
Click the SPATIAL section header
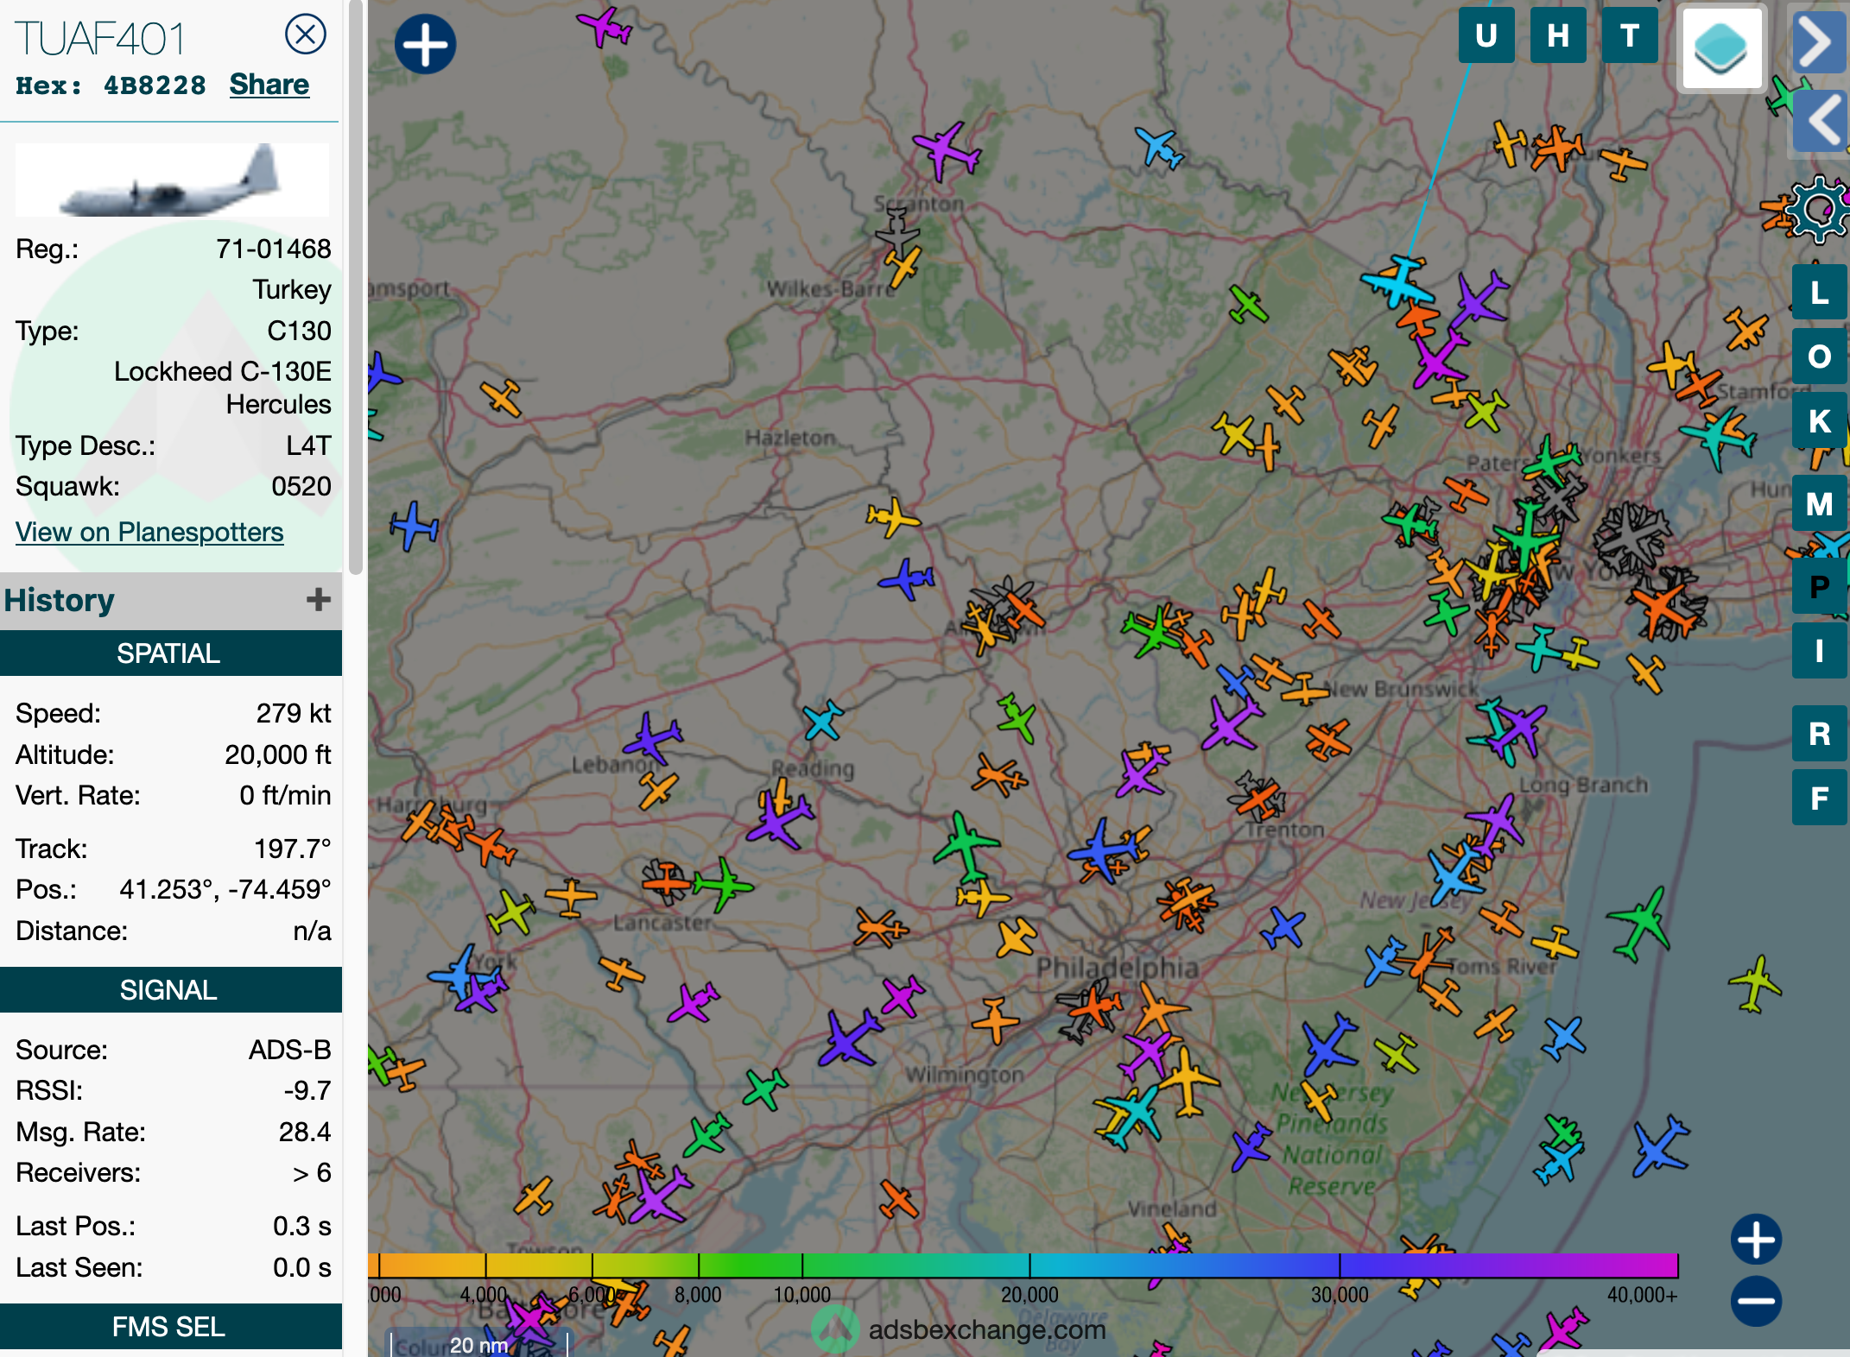click(171, 653)
